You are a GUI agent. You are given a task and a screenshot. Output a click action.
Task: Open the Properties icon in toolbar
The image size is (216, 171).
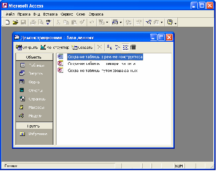(138, 22)
